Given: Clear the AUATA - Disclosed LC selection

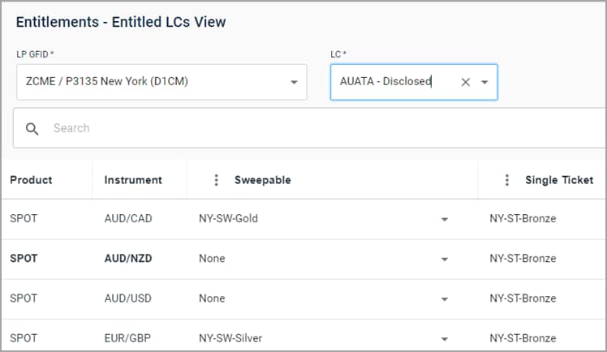Looking at the screenshot, I should pos(466,82).
